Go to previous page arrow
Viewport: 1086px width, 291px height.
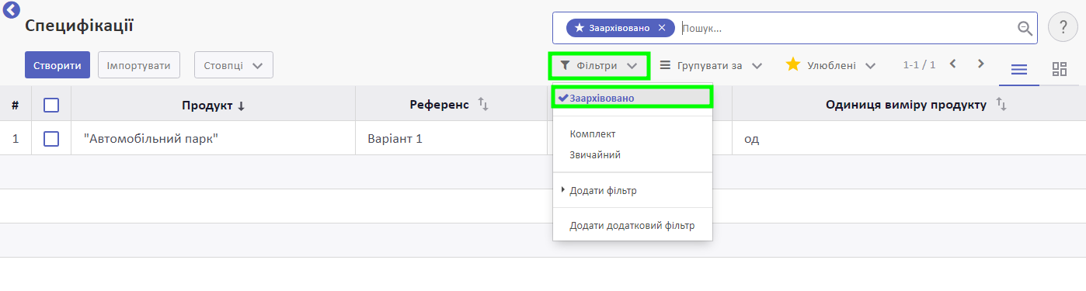tap(953, 64)
